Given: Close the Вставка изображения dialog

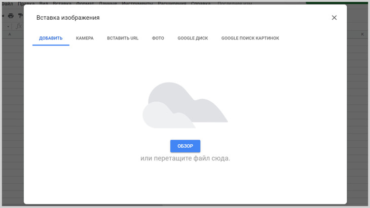Looking at the screenshot, I should tap(334, 18).
